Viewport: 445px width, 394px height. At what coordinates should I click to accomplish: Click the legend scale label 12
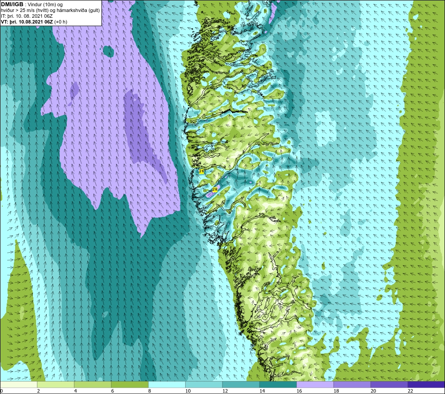225,391
